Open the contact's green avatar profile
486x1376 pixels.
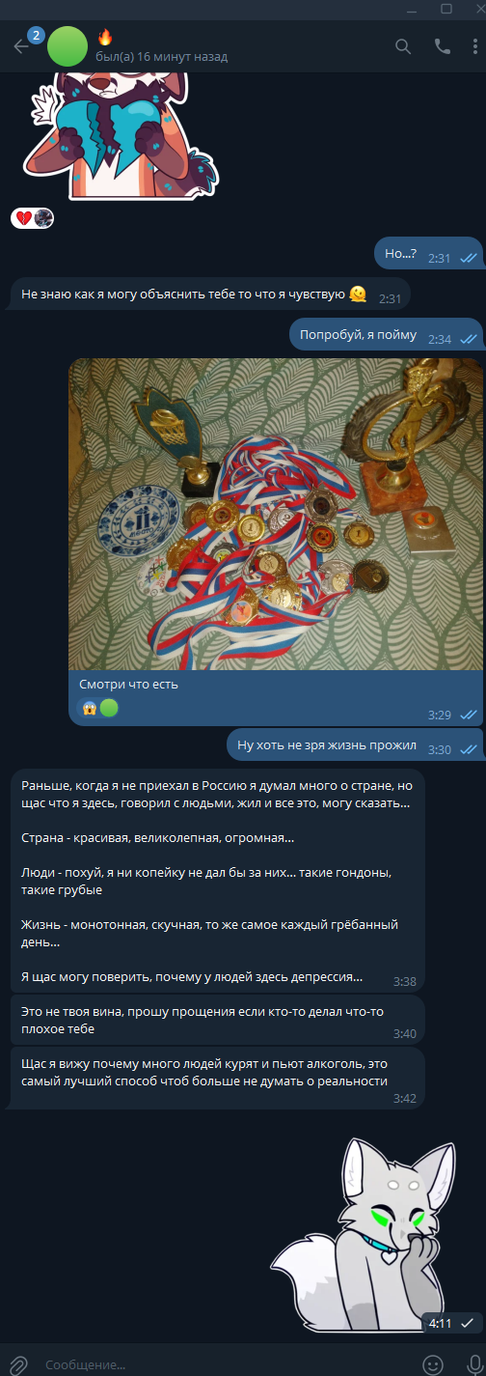point(67,46)
